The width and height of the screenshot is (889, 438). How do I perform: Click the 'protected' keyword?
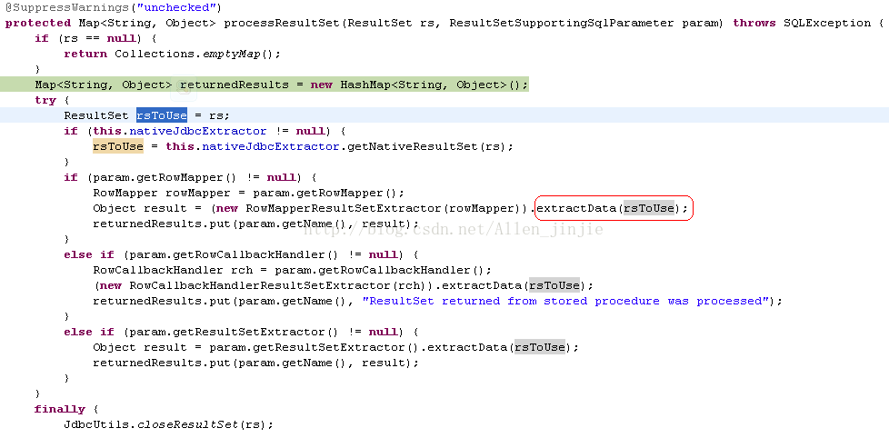pyautogui.click(x=38, y=24)
